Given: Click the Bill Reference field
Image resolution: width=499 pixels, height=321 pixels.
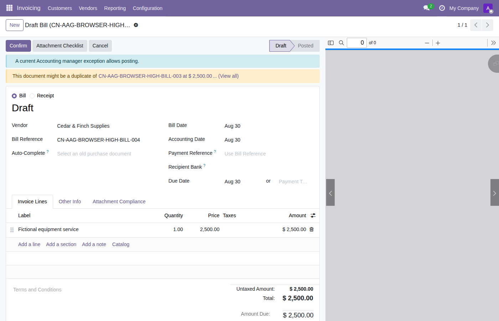Looking at the screenshot, I should 107,140.
